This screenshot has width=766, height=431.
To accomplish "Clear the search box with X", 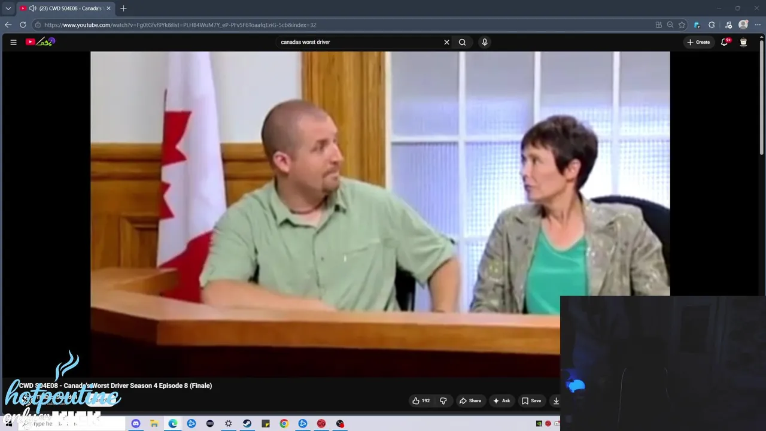I will pos(446,42).
